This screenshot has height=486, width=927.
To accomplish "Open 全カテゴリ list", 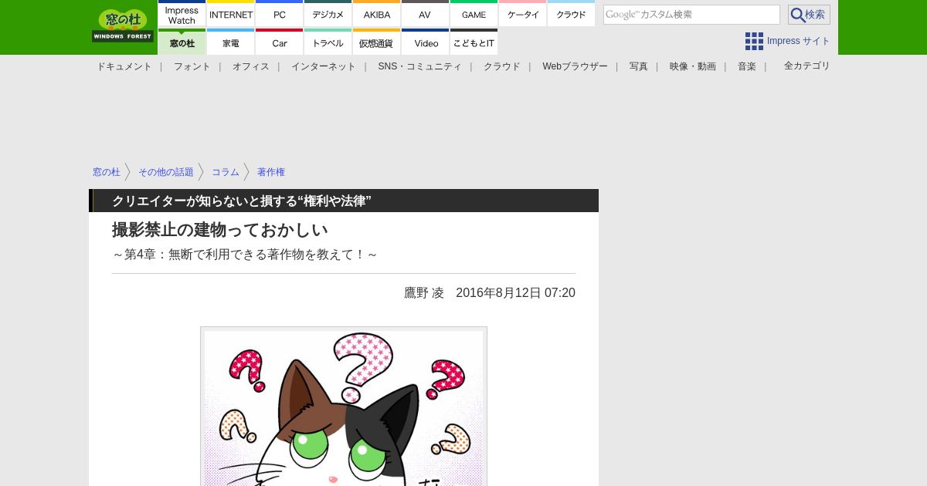I will [807, 66].
